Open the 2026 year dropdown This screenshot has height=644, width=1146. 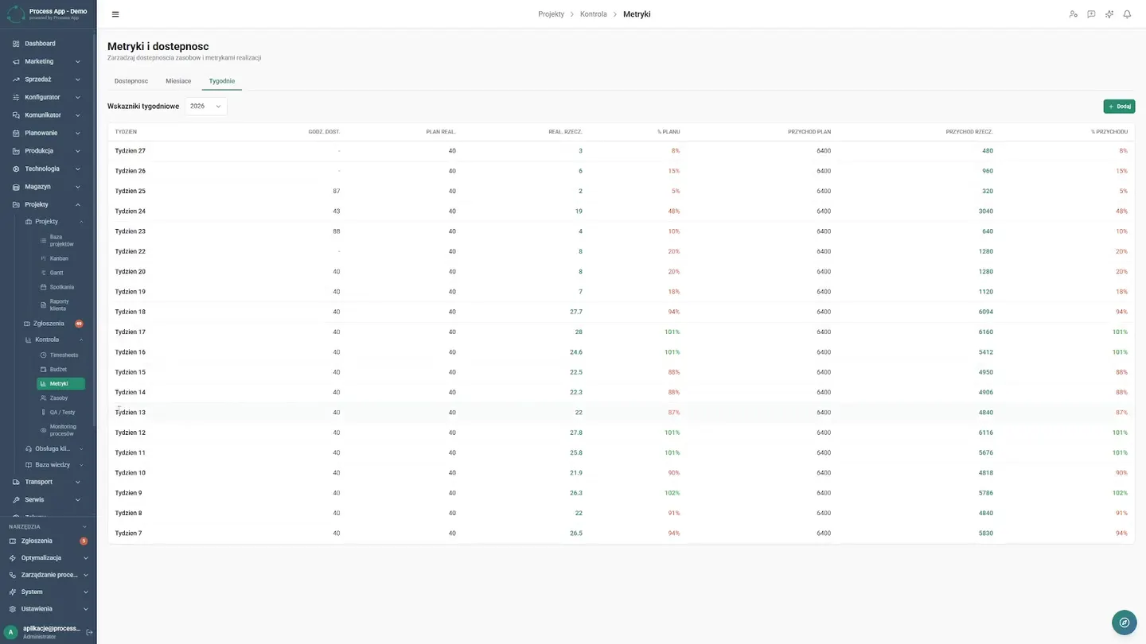[x=206, y=106]
